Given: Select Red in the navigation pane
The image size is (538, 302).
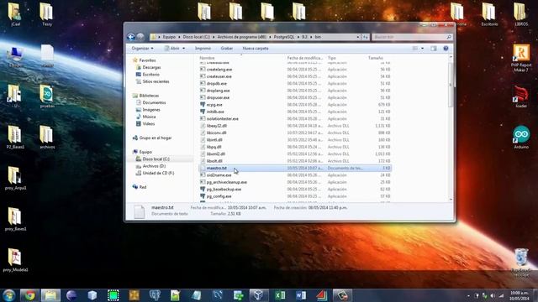Looking at the screenshot, I should click(143, 187).
